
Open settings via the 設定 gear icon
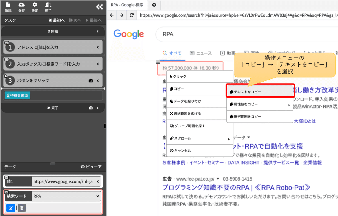(x=35, y=7)
